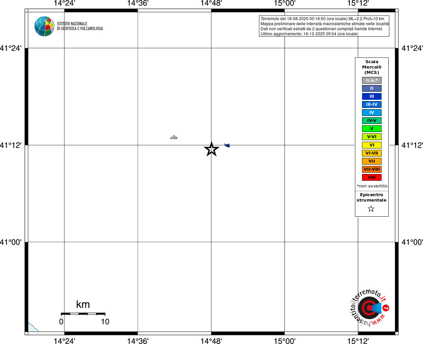Click 'Terremoto del 18-08-2020' info line
The width and height of the screenshot is (423, 344).
pyautogui.click(x=322, y=19)
